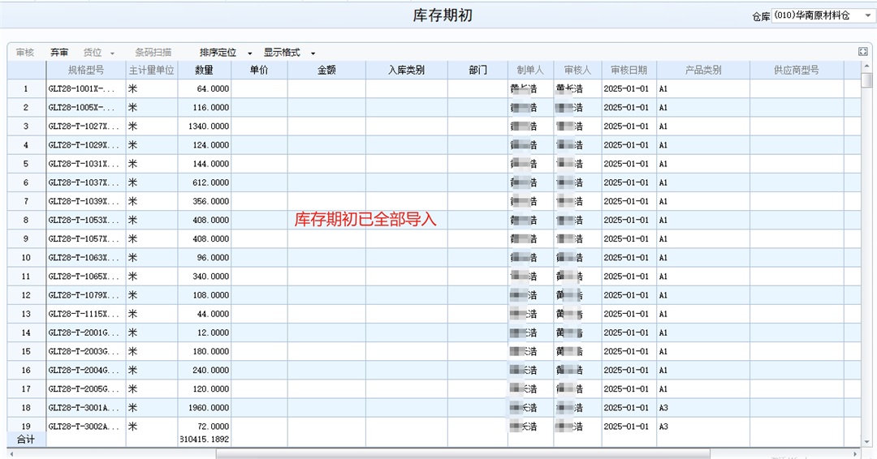Click the horizontal scrollbar at bottom
This screenshot has width=877, height=459.
(463, 453)
